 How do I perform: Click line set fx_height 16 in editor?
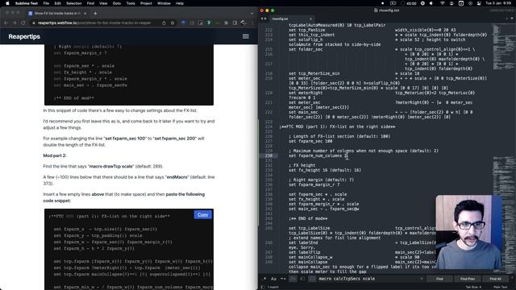pos(325,170)
